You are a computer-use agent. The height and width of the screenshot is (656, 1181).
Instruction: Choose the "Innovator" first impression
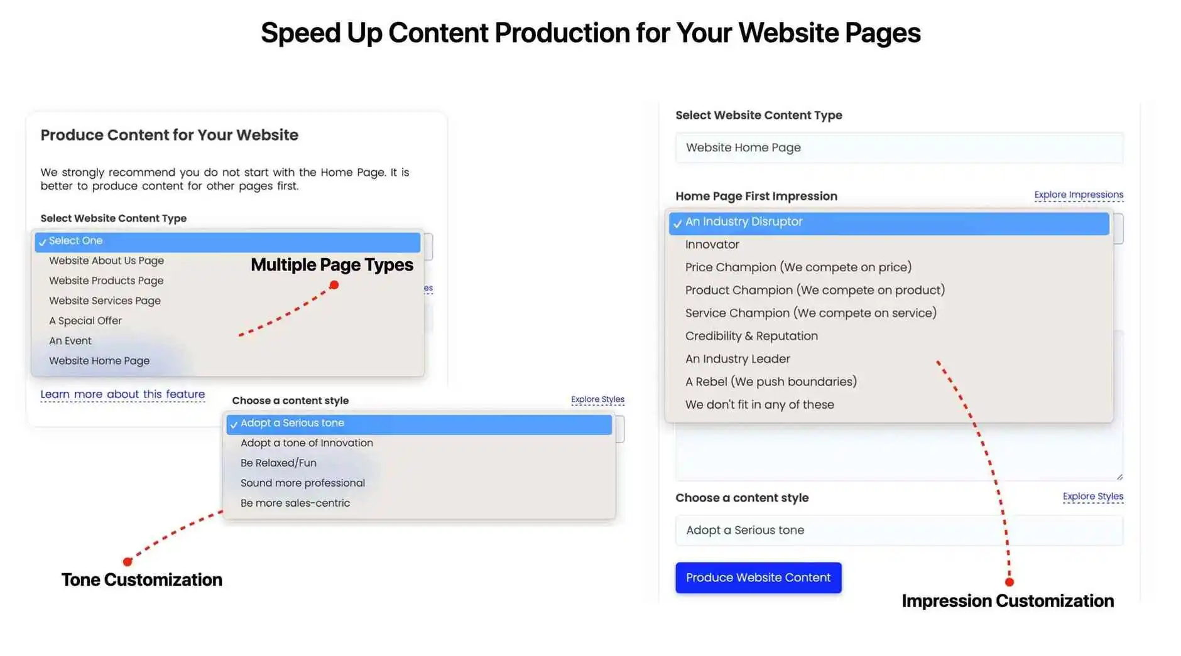tap(712, 244)
